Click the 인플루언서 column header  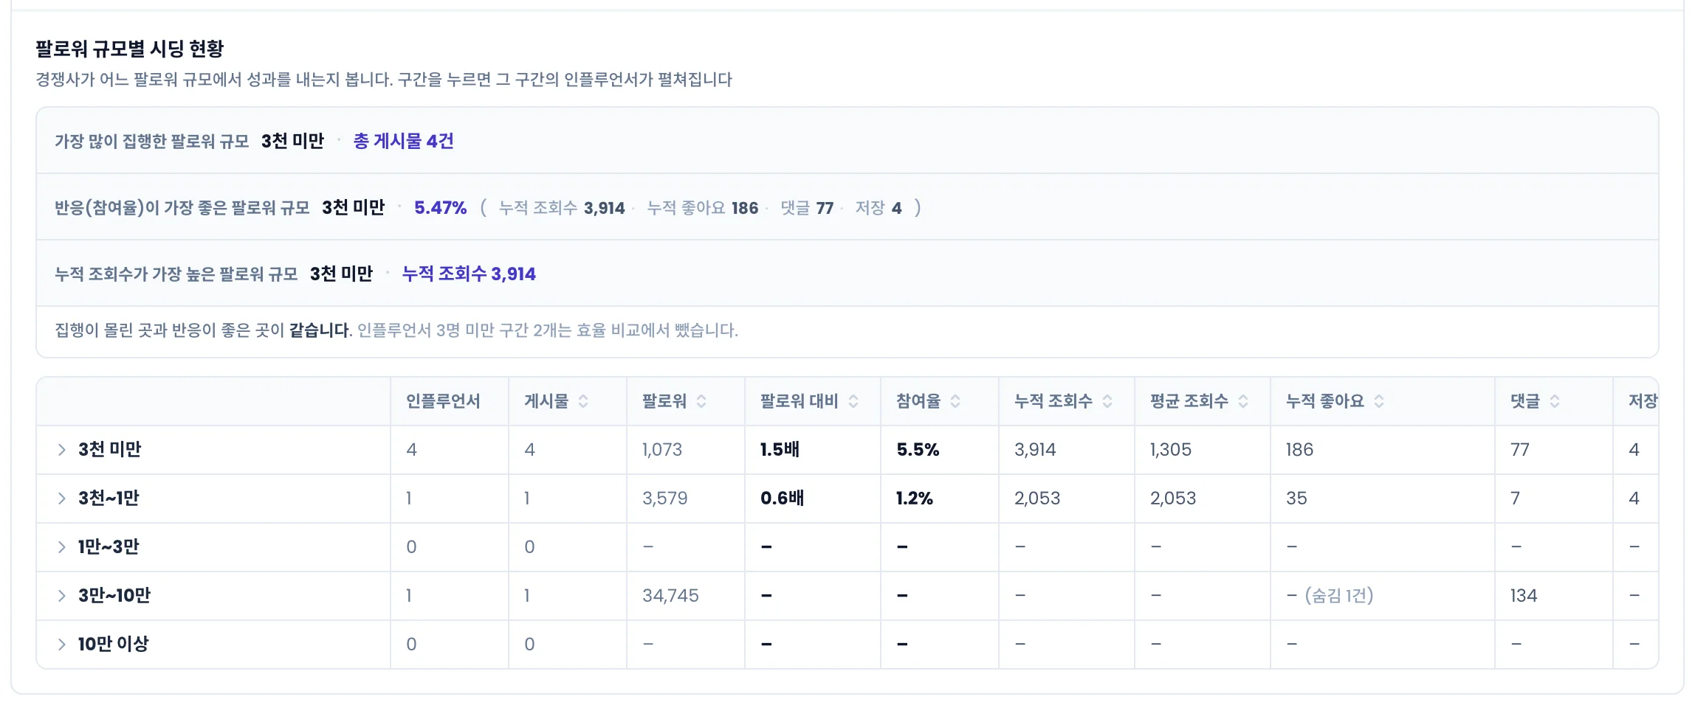(443, 401)
